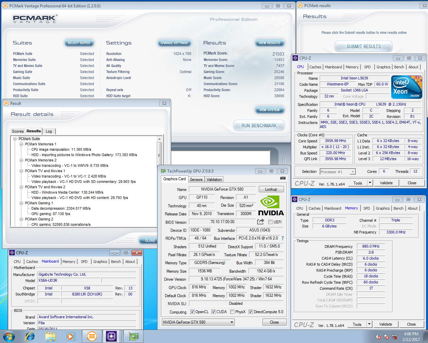Click the Run Benchmark button

(259, 126)
